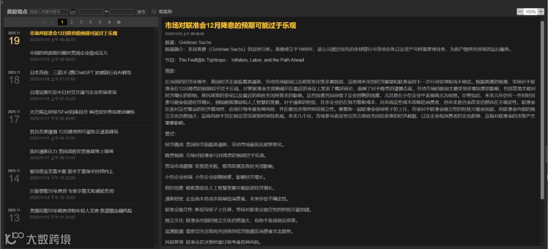Select page 1 in pagination
The height and width of the screenshot is (249, 548).
62,22
